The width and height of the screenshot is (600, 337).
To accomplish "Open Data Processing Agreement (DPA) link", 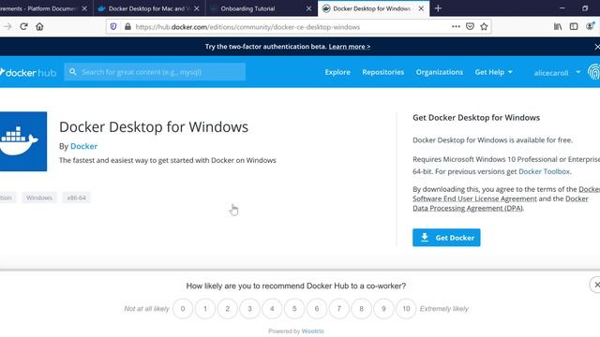I will coord(468,208).
